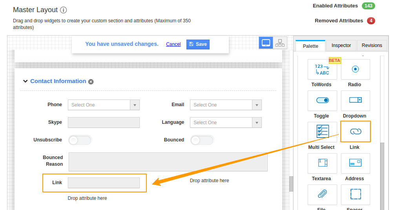This screenshot has width=396, height=210.
Task: Open the Phone dropdown
Action: tap(104, 105)
